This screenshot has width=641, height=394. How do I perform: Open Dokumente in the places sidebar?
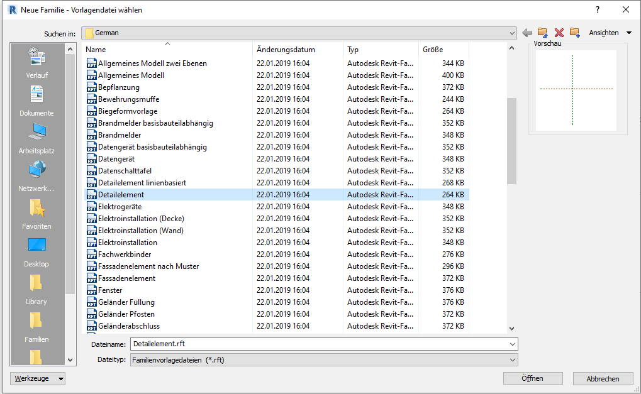coord(36,101)
